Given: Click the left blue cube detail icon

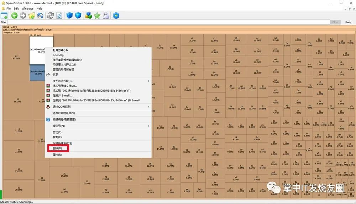Looking at the screenshot, I should tap(69, 15).
